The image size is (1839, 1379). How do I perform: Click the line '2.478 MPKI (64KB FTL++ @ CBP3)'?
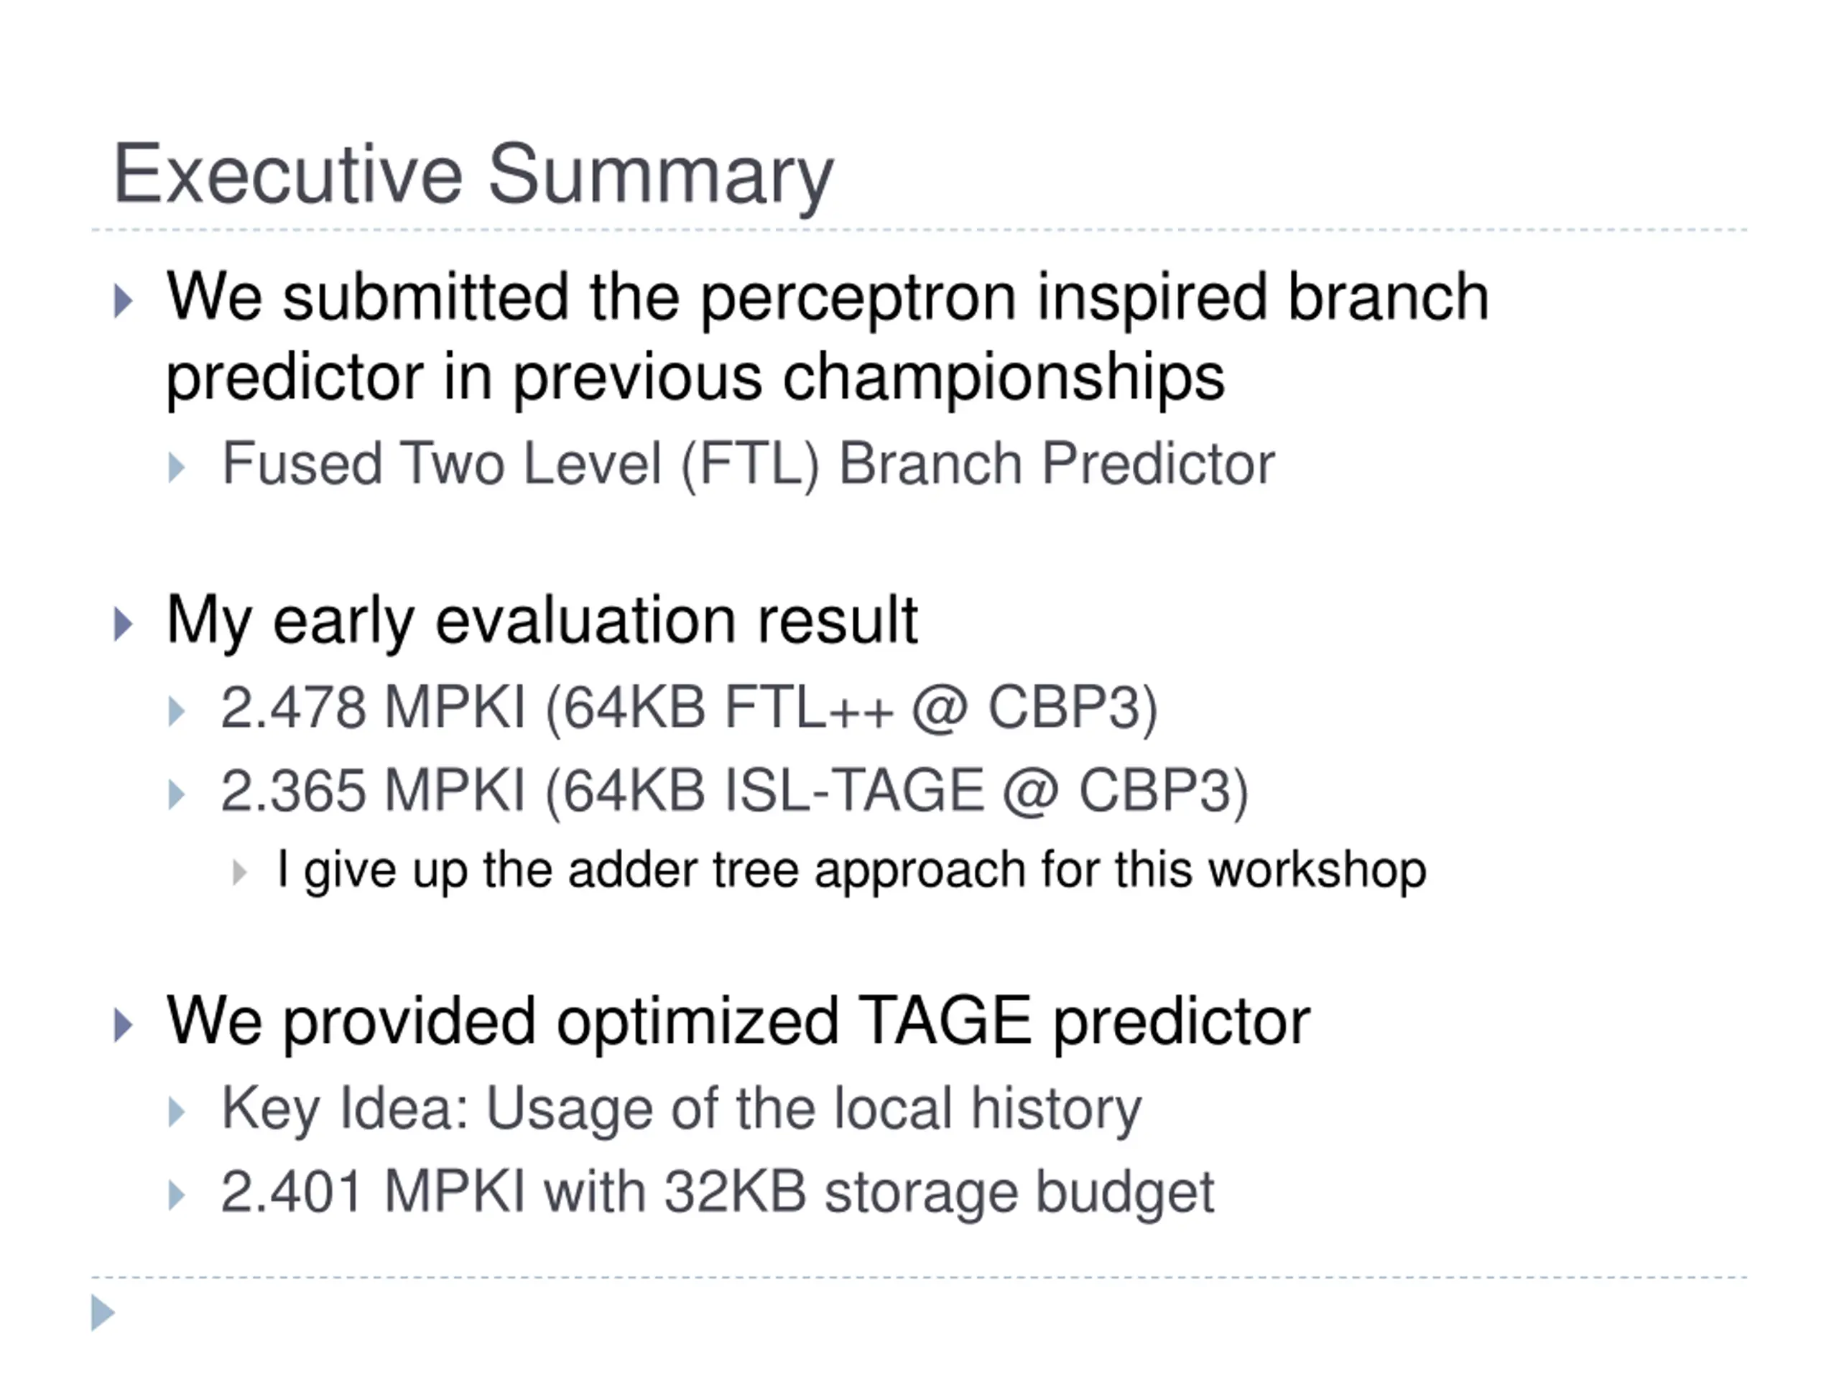tap(689, 708)
